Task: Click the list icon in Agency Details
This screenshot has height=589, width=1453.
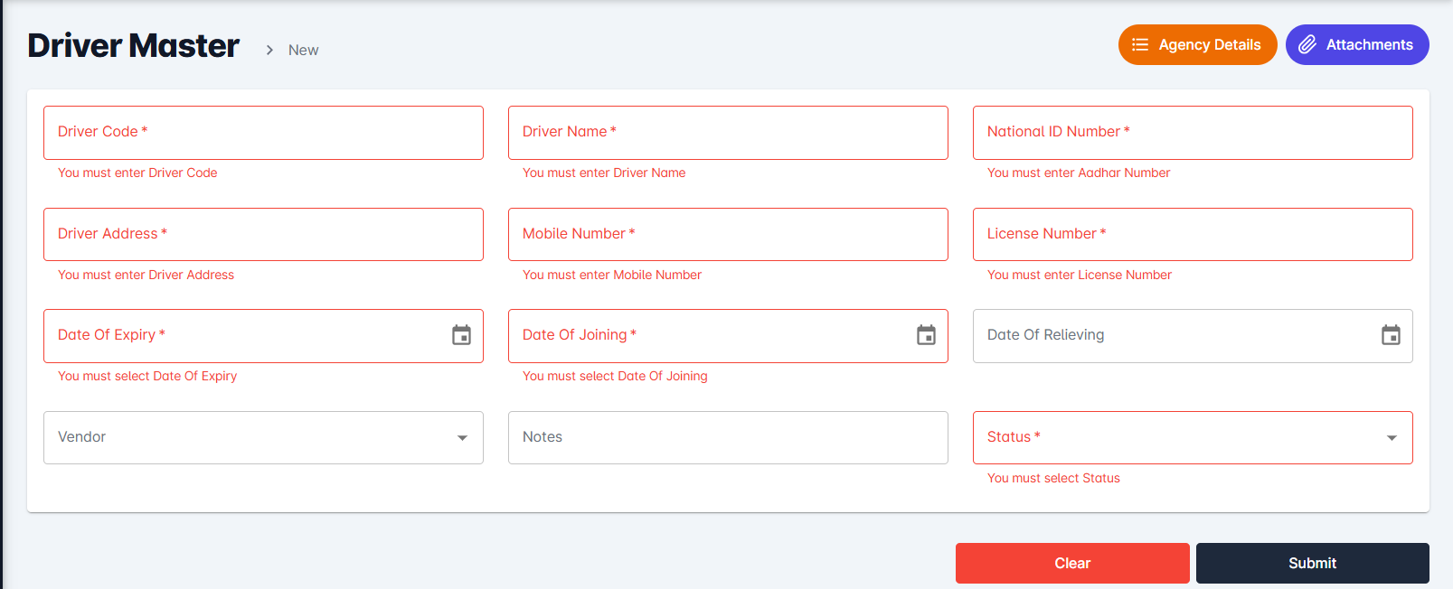Action: click(x=1140, y=44)
